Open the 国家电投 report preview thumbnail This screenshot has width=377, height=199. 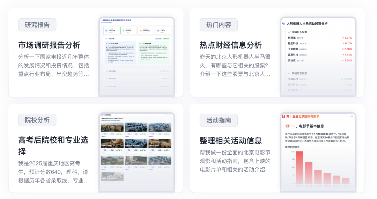(136, 57)
